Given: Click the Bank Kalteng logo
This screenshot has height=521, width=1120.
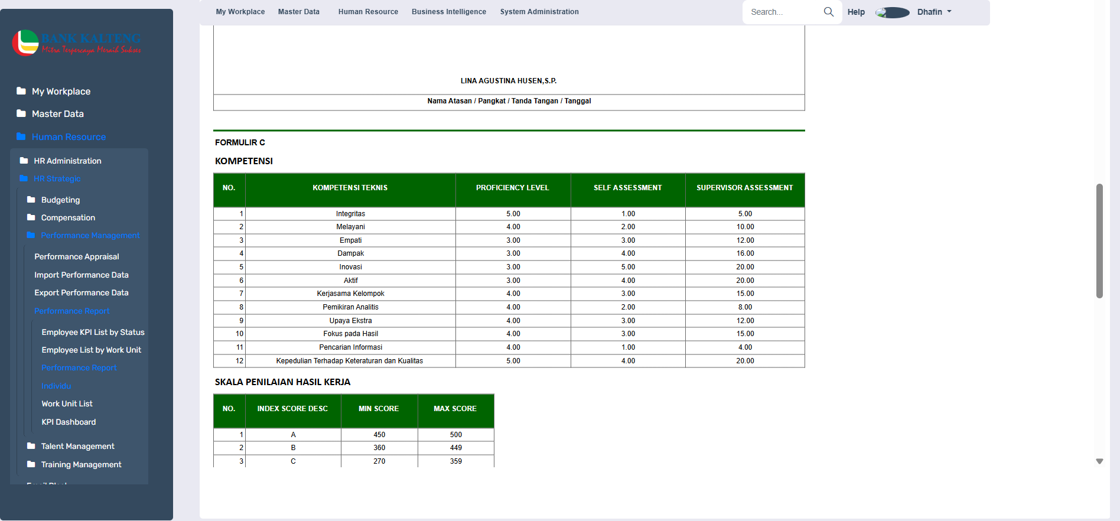Looking at the screenshot, I should (77, 43).
